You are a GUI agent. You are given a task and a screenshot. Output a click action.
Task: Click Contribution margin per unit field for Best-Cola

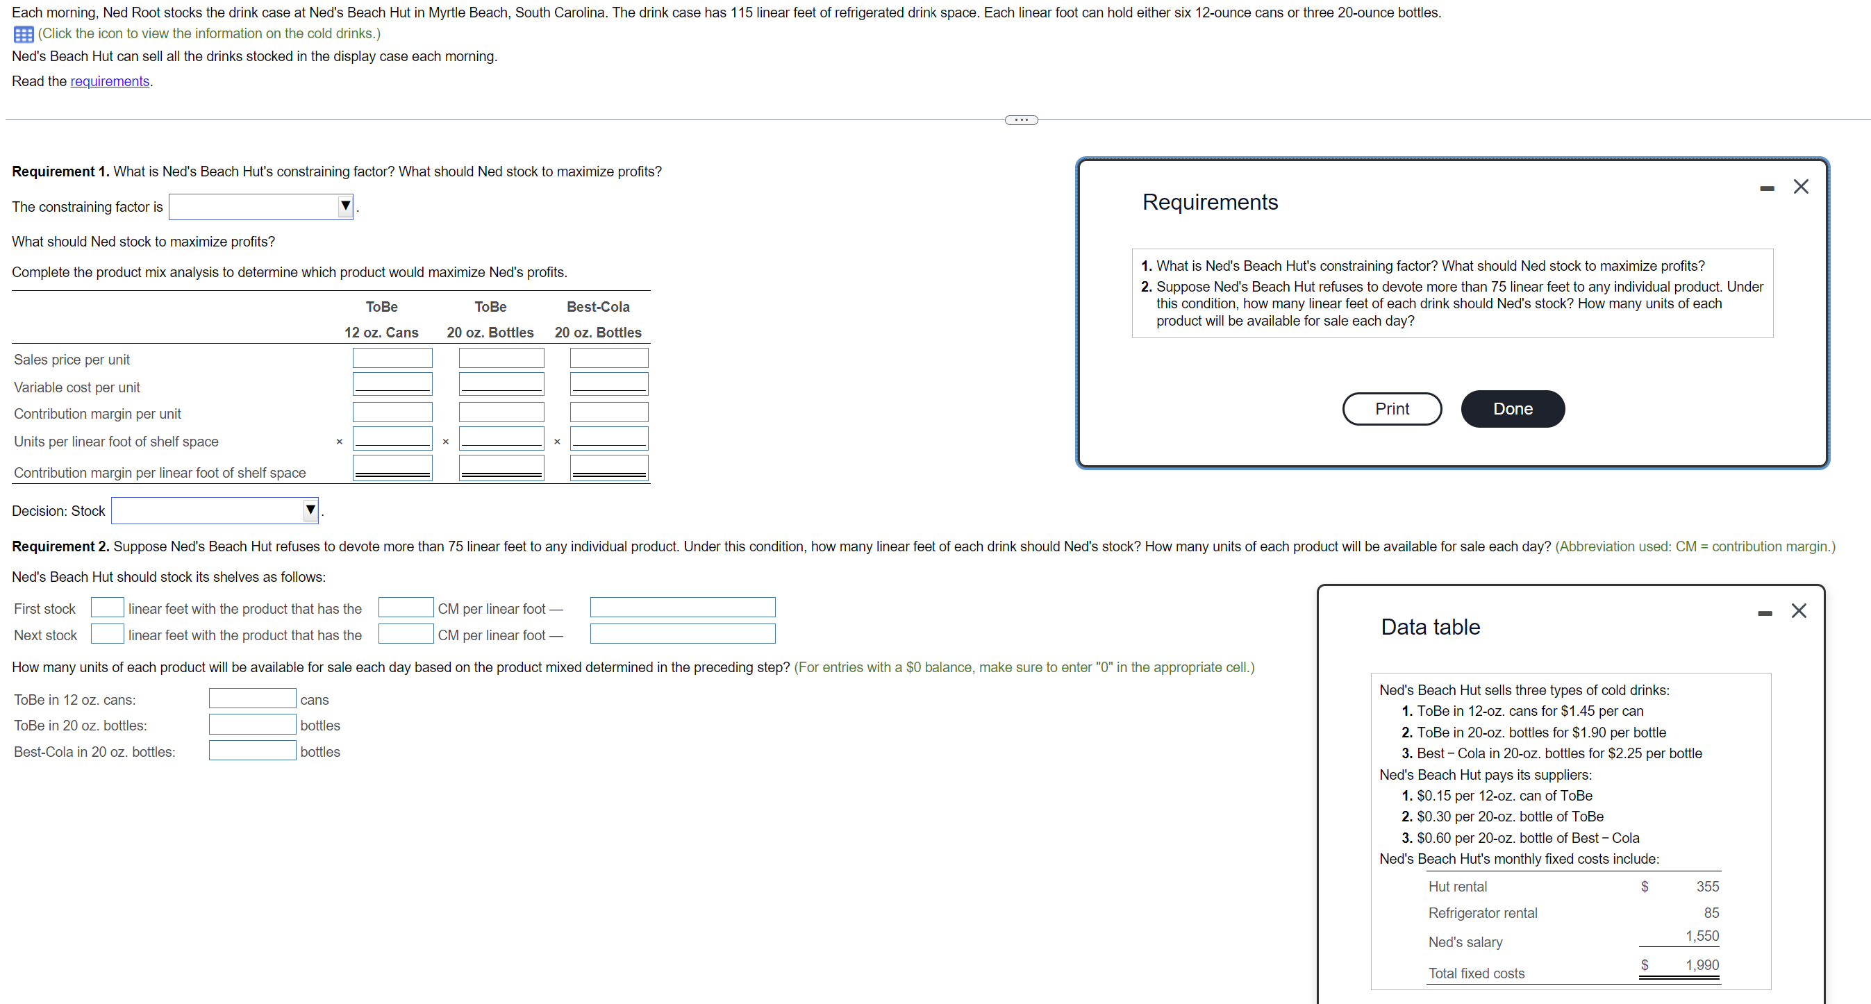tap(608, 412)
